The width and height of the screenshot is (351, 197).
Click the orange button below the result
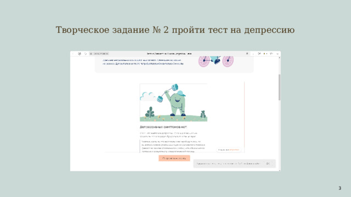pyautogui.click(x=174, y=158)
